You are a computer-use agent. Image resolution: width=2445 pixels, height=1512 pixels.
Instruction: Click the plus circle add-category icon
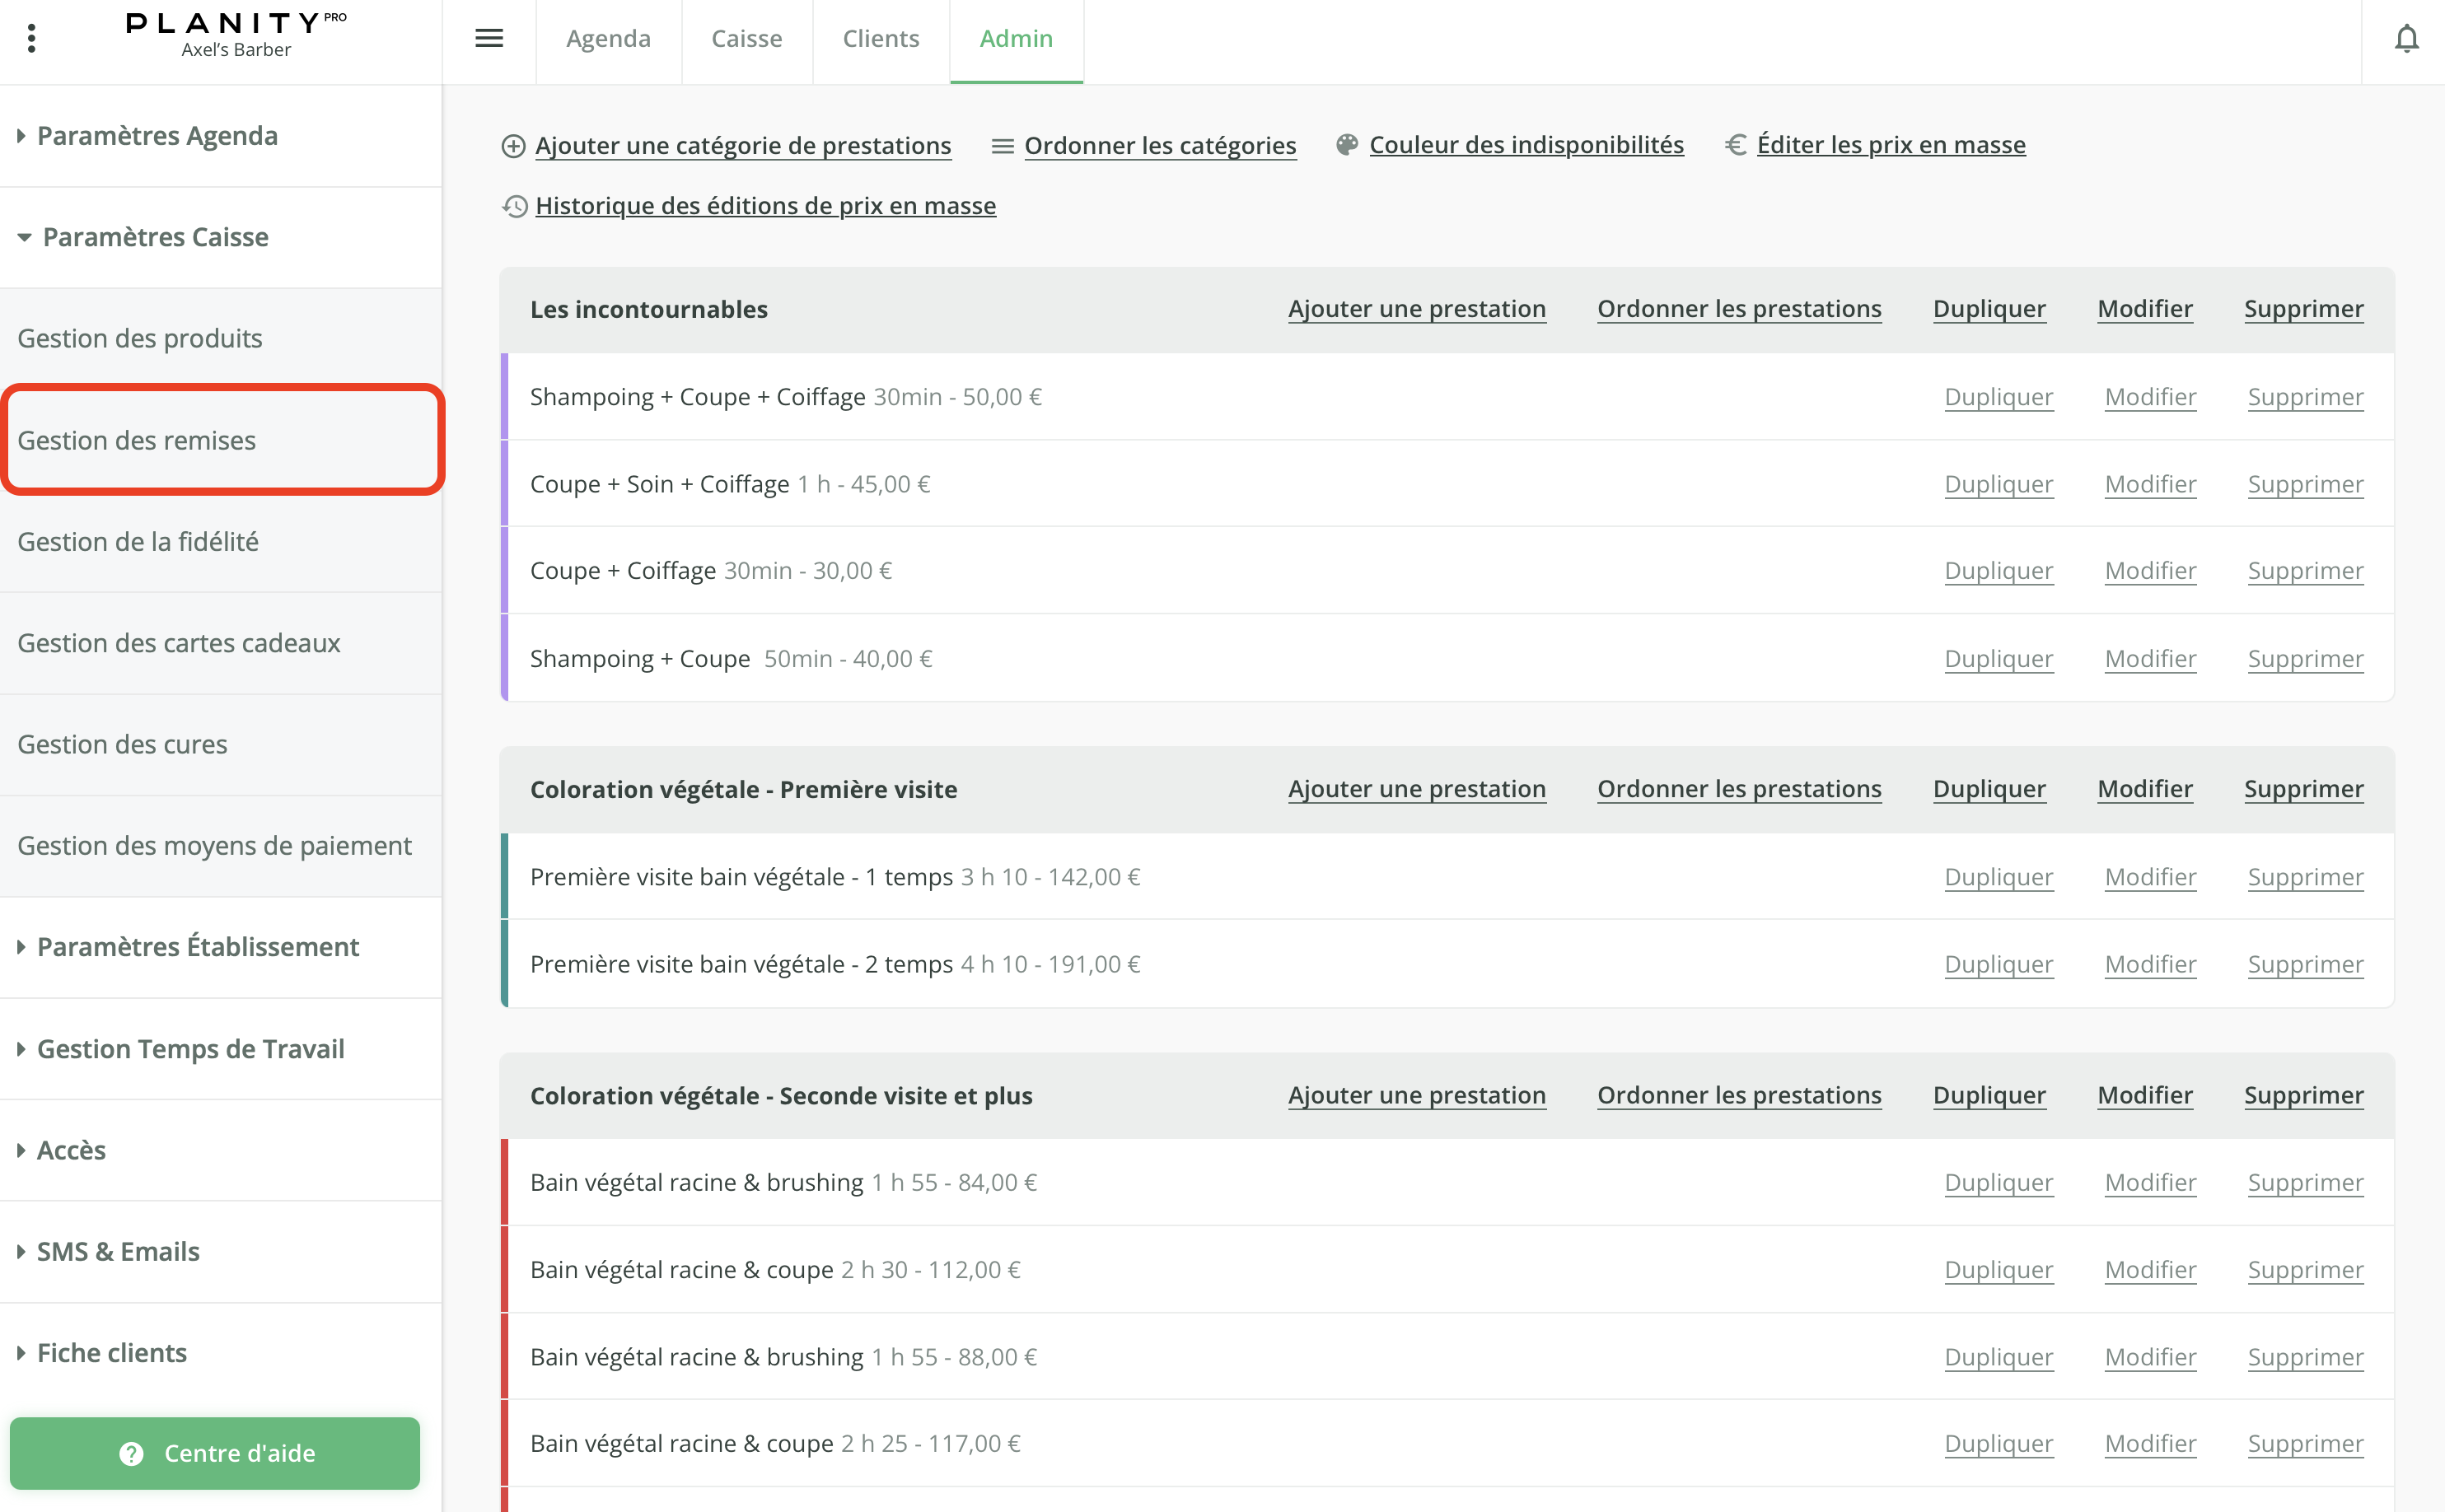point(513,146)
